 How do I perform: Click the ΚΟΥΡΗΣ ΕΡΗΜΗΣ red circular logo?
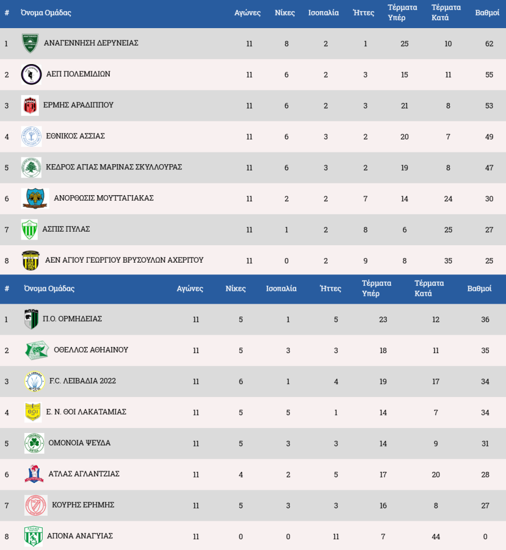35,505
